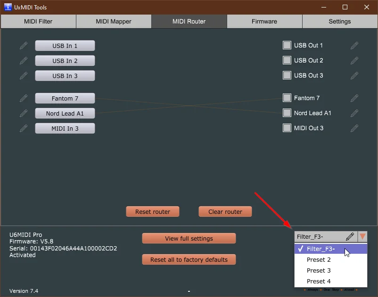The width and height of the screenshot is (378, 297).
Task: Click the pencil edit icon next to USB Out 1
Action: tap(354, 45)
